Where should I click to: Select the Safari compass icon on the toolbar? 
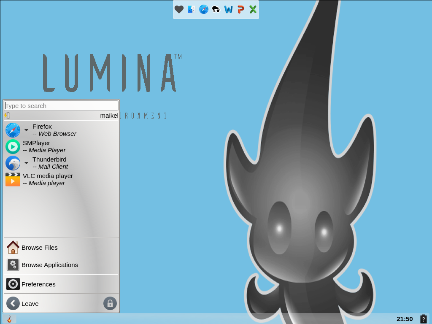point(203,9)
